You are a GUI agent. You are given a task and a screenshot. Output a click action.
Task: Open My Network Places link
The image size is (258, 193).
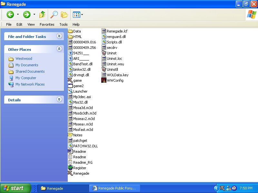click(x=30, y=84)
